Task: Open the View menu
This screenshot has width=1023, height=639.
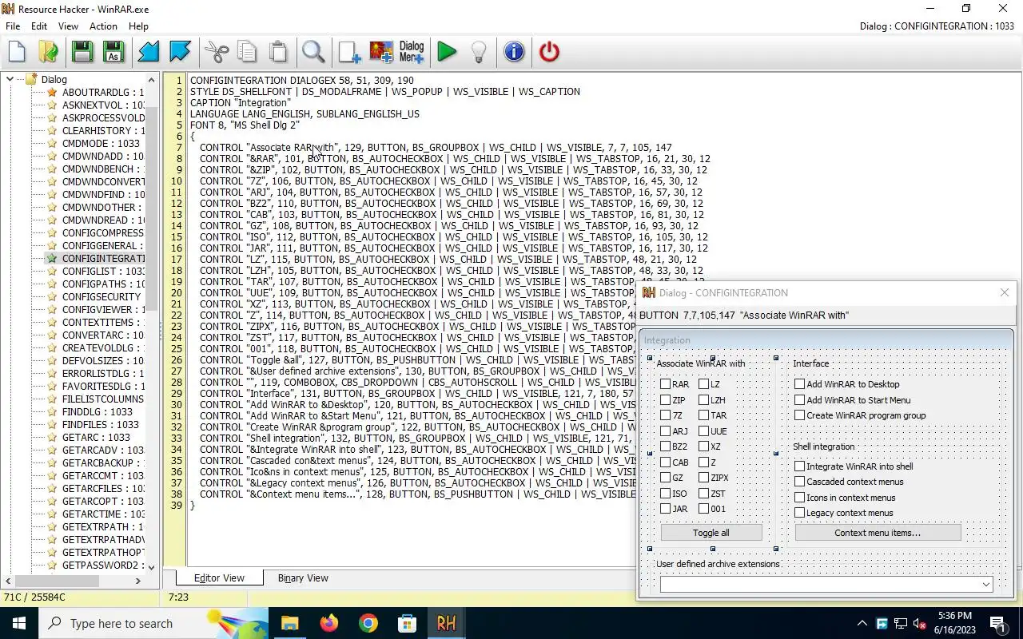Action: pos(68,26)
